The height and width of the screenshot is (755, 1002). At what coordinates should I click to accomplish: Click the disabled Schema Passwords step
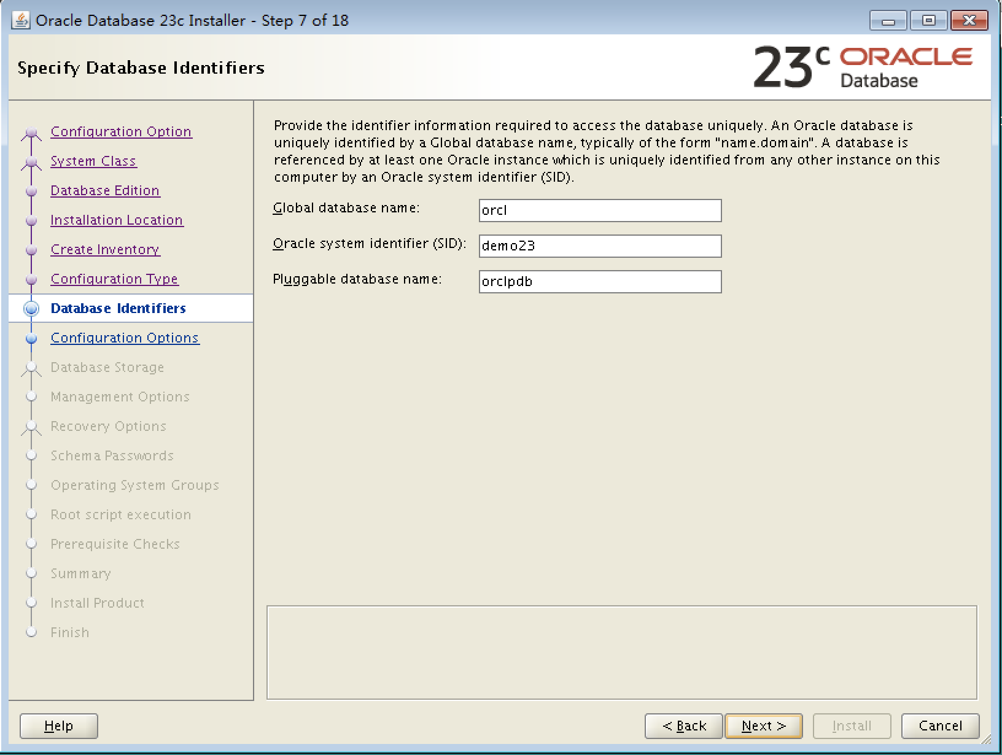pyautogui.click(x=112, y=455)
